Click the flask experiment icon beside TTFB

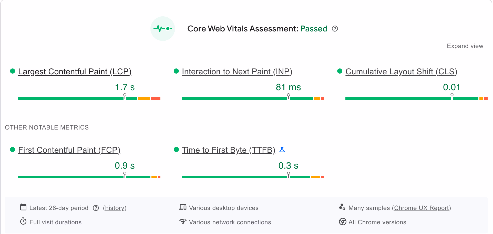[x=282, y=150]
